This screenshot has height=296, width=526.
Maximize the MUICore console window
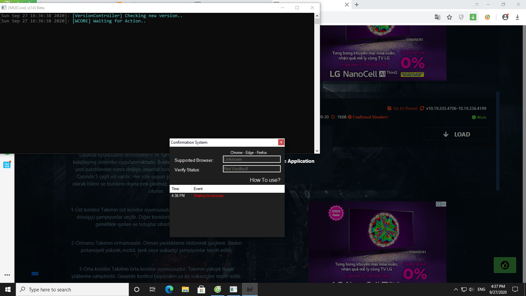click(297, 8)
